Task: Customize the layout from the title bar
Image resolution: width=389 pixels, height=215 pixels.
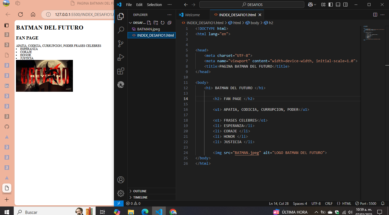Action: tap(323, 5)
